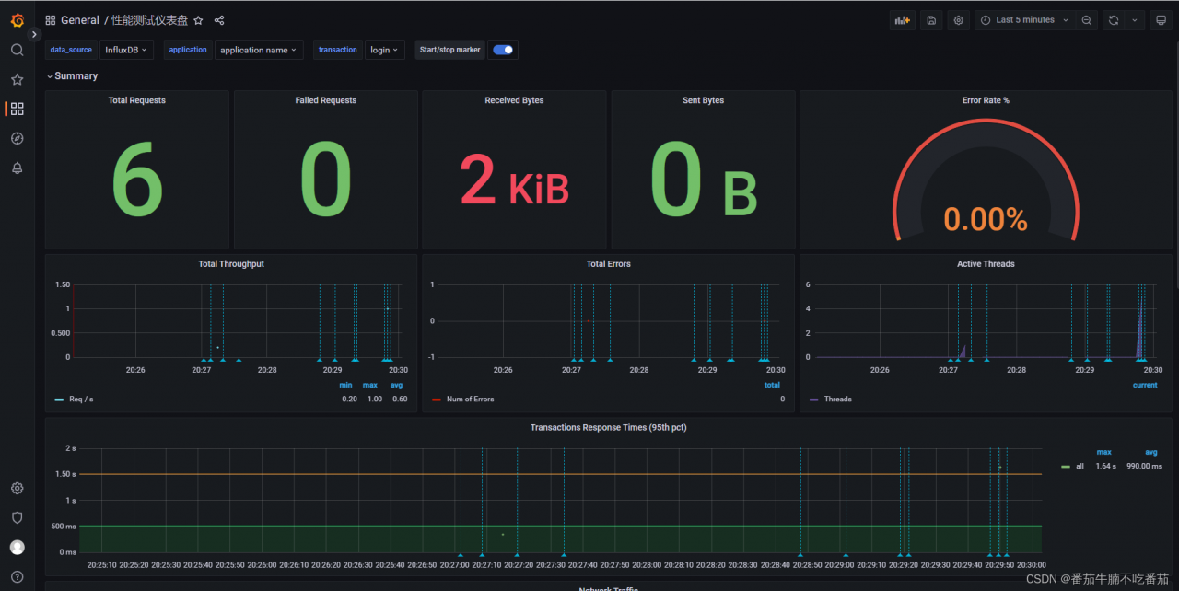Open Starred dashboards from the sidebar
This screenshot has height=591, width=1179.
(x=17, y=79)
